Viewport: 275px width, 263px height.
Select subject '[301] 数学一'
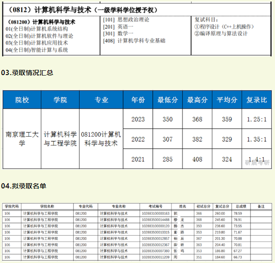pyautogui.click(x=118, y=33)
